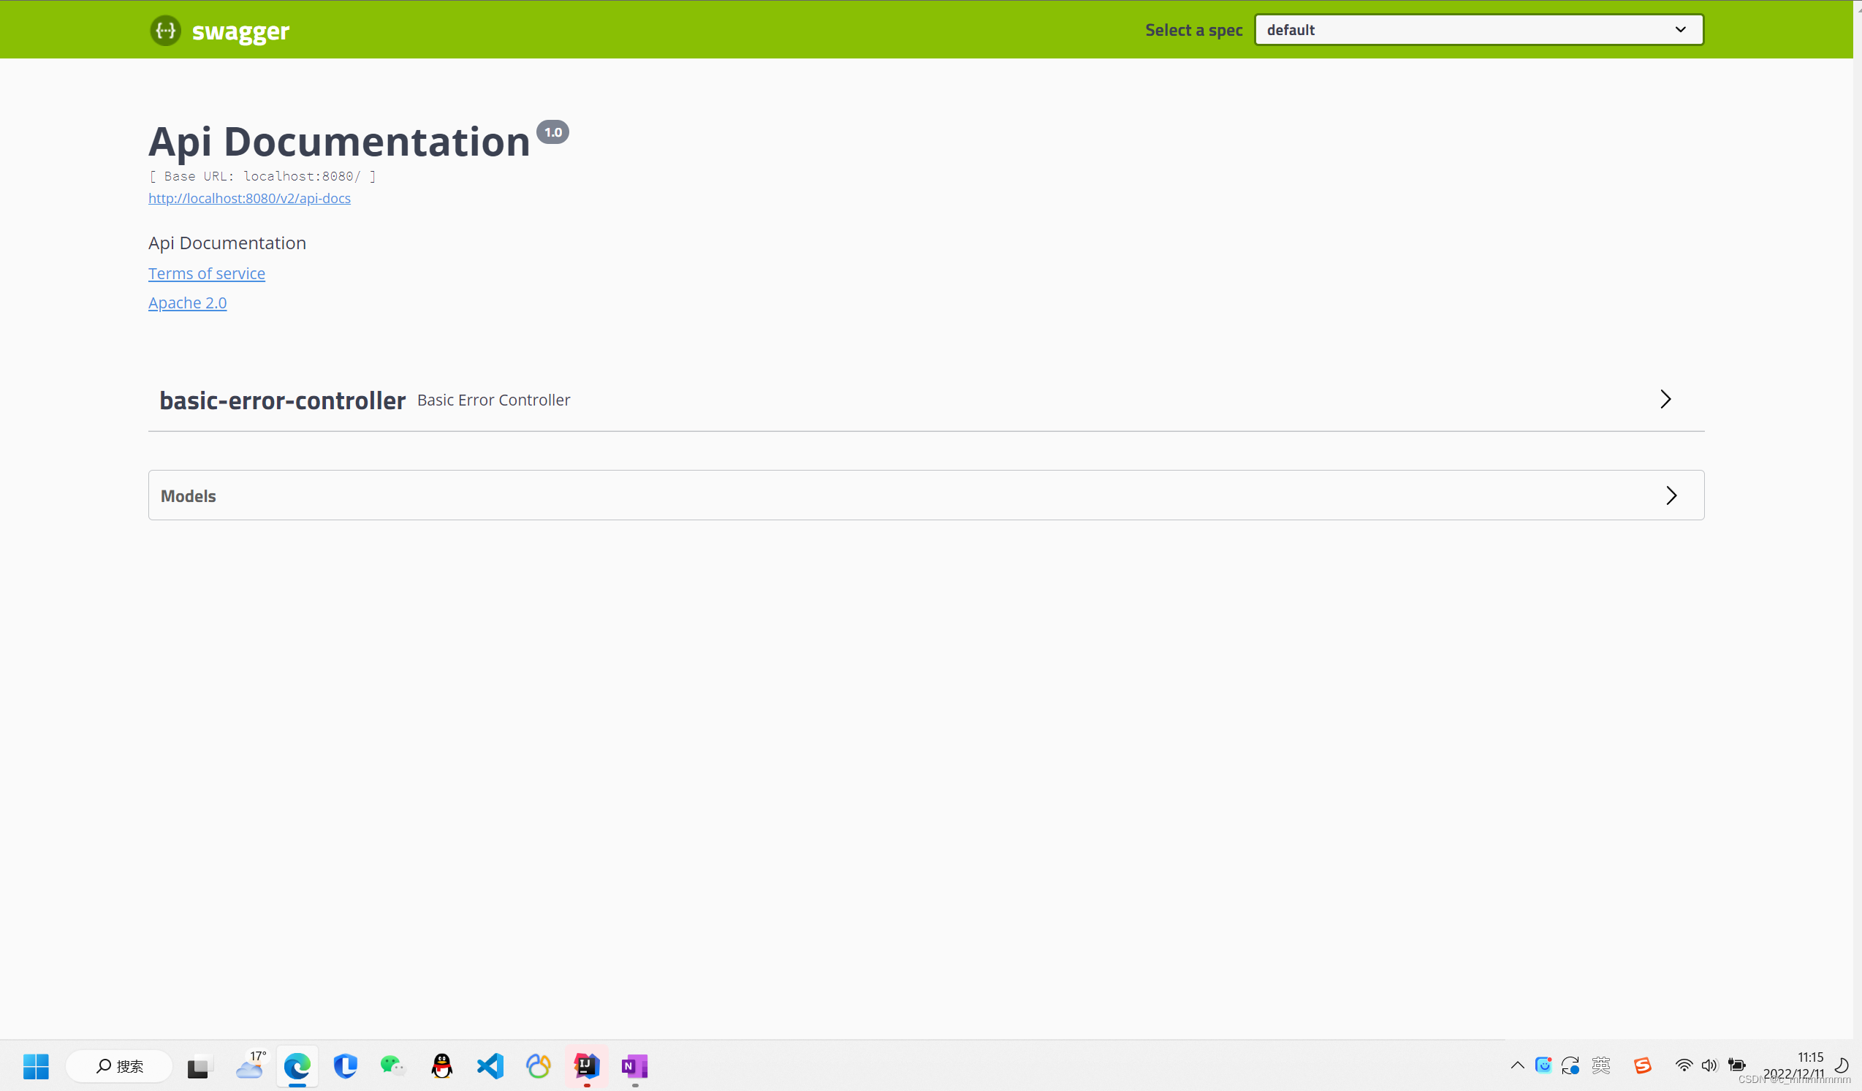The image size is (1862, 1091).
Task: Toggle the English input method indicator
Action: pos(1601,1065)
